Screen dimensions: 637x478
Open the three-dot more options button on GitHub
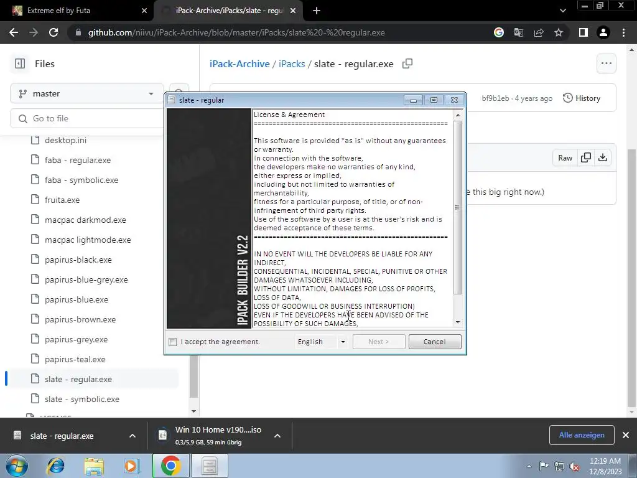coord(607,63)
